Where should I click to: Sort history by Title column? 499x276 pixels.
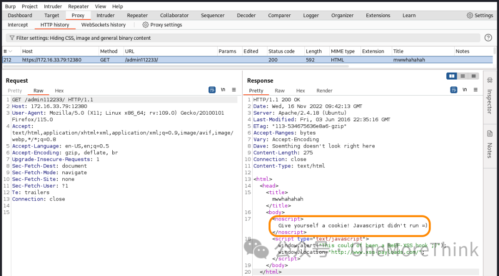[x=423, y=51]
